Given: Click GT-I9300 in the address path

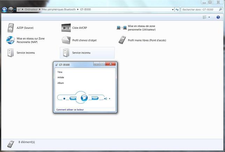Looking at the screenshot, I should coord(85,9).
